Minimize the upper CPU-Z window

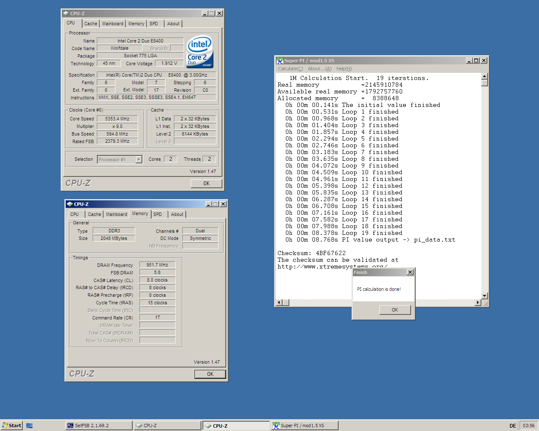coord(205,13)
